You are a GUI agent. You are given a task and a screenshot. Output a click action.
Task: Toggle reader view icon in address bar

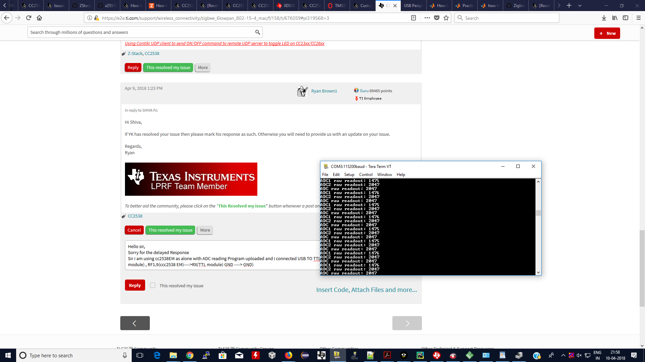click(414, 18)
